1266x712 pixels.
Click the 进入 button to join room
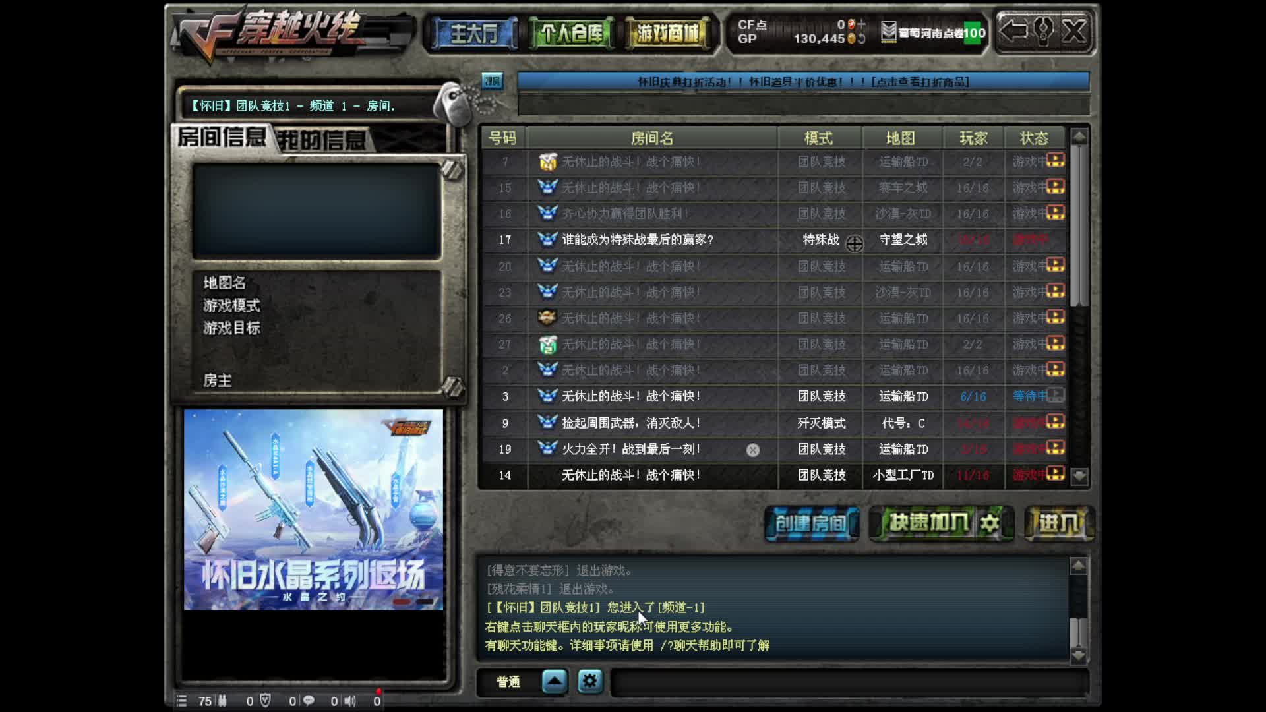click(x=1059, y=523)
